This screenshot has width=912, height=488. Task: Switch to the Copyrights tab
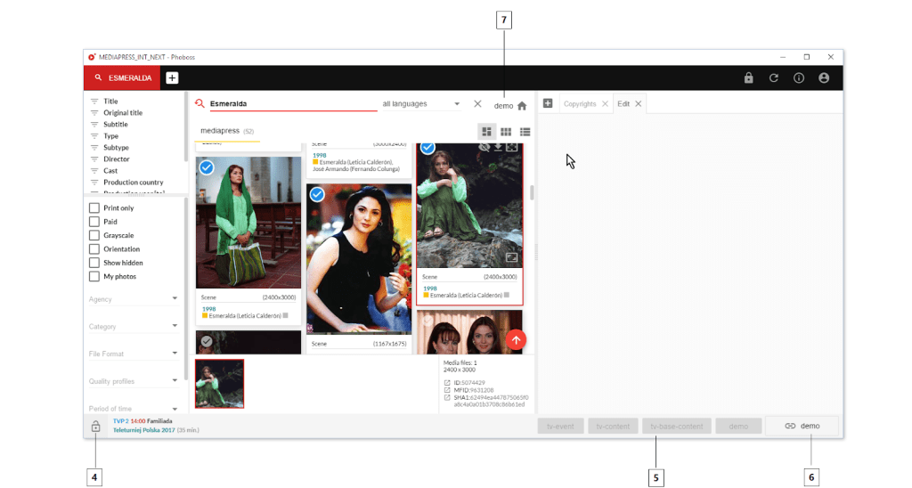pyautogui.click(x=579, y=104)
